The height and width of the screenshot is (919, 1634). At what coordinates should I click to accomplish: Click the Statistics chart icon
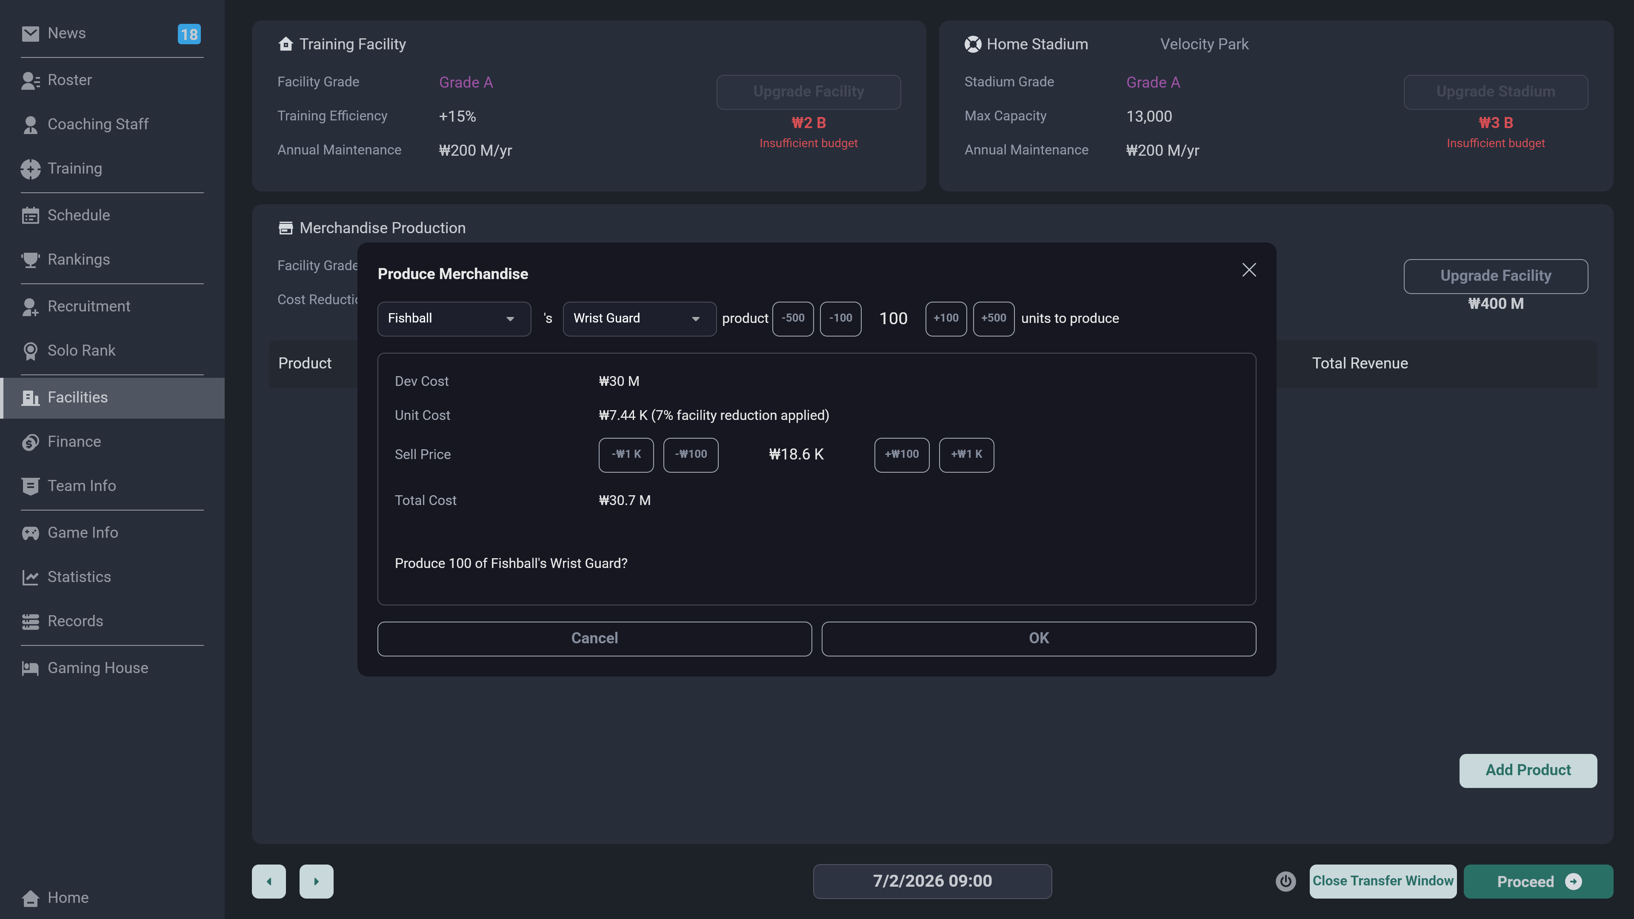coord(30,577)
